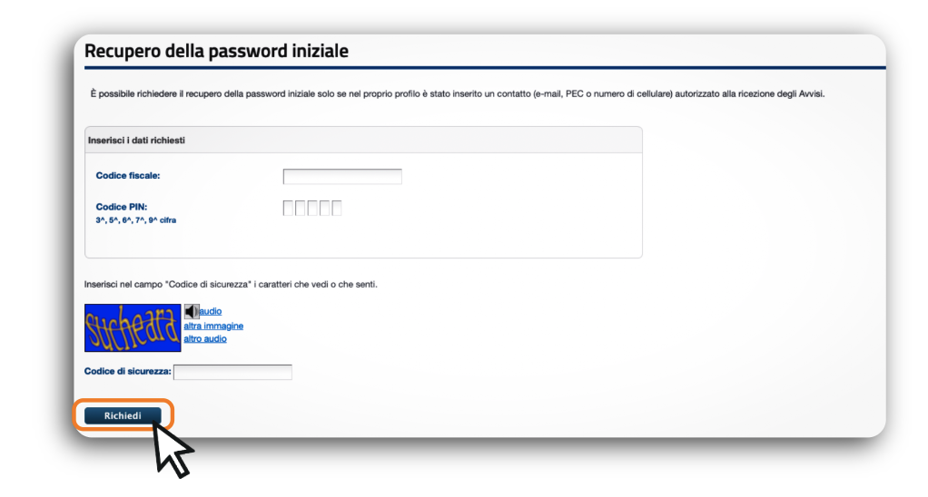The image size is (928, 497).
Task: Click the 'sucheara' captcha image
Action: [133, 327]
